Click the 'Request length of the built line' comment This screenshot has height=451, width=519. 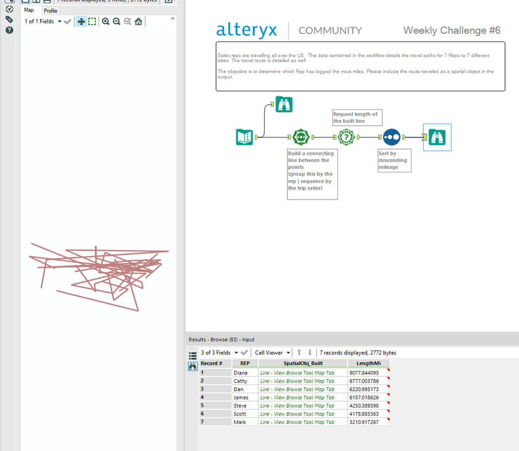coord(357,117)
